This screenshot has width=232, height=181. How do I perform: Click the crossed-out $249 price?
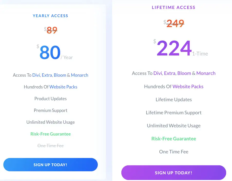coord(174,23)
